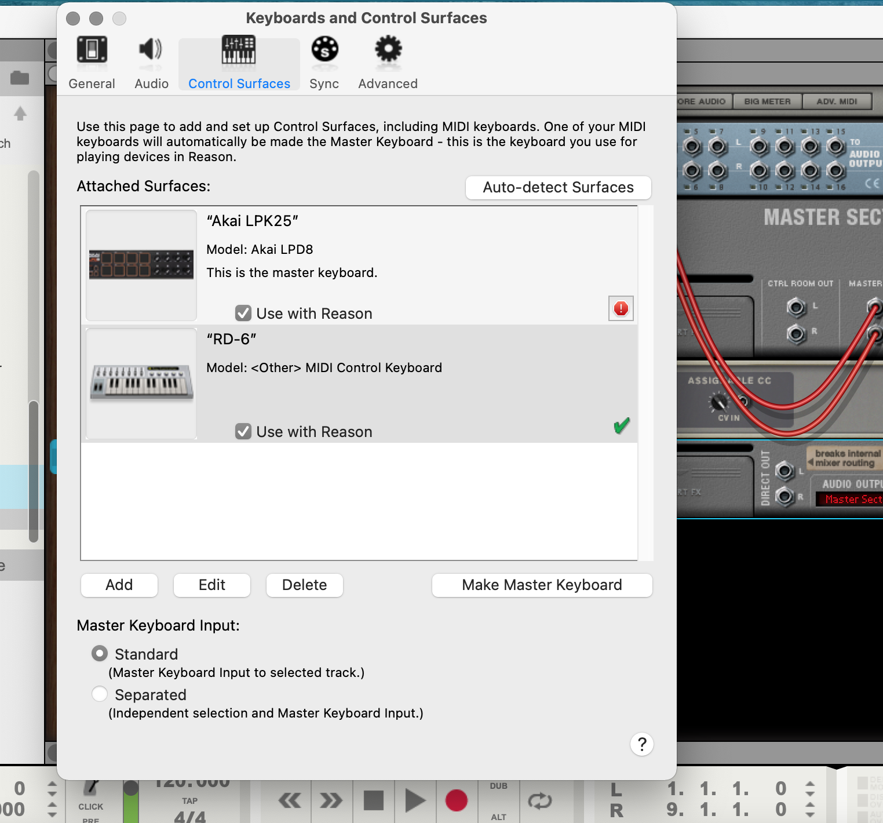
Task: Click the "RD-6" surface name
Action: (x=232, y=339)
